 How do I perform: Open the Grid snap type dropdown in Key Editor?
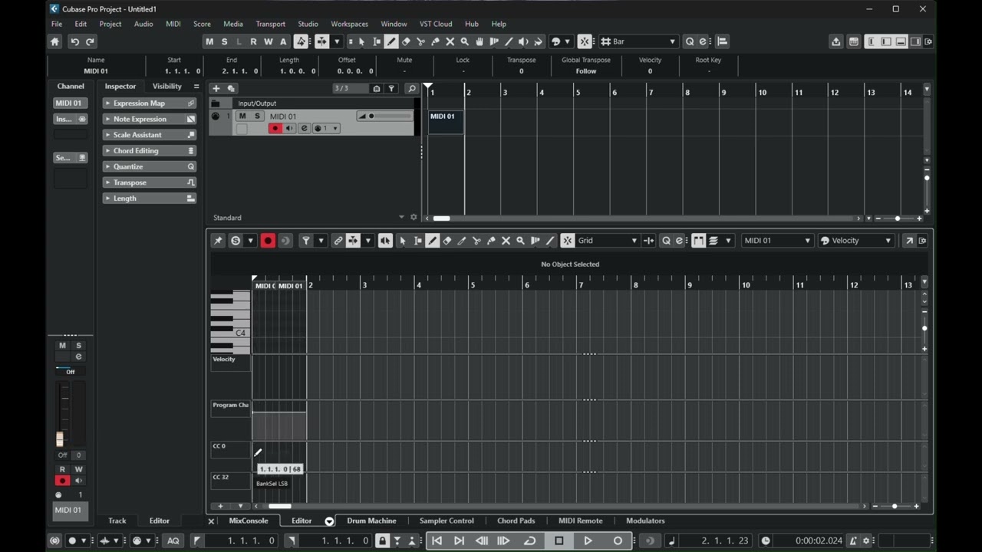click(x=607, y=241)
